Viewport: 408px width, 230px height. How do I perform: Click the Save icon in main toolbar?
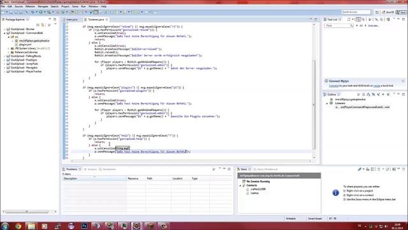(x=11, y=12)
